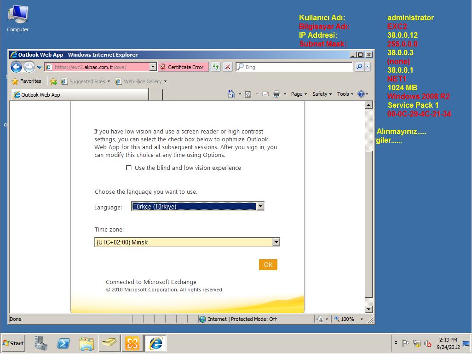472x354 pixels.
Task: Open the yellow books taskbar icon
Action: (x=109, y=343)
